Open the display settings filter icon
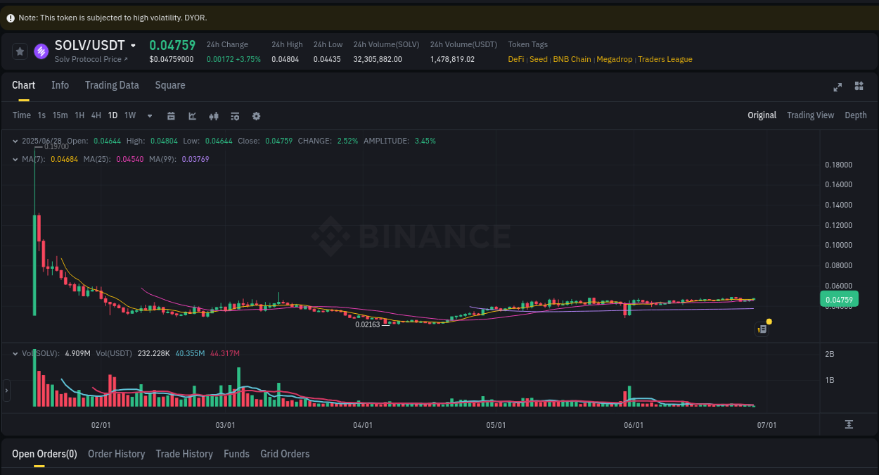Image resolution: width=879 pixels, height=475 pixels. (234, 115)
